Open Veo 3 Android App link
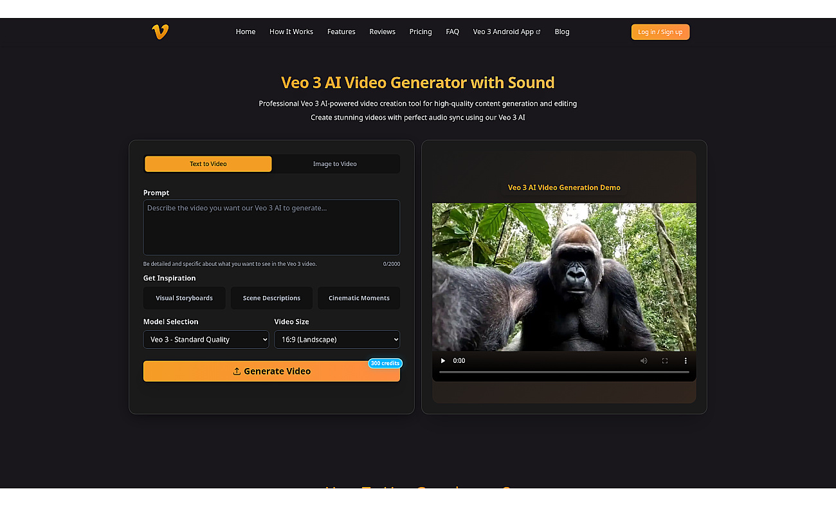836x507 pixels. 506,32
